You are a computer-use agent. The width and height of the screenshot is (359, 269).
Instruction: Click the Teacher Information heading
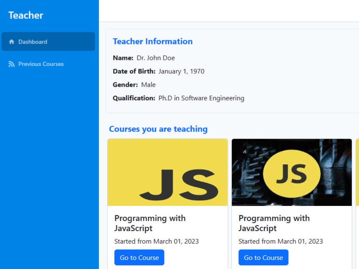[x=153, y=41]
